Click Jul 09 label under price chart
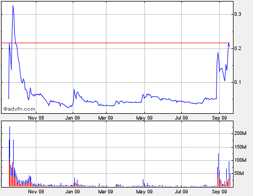Image resolution: width=253 pixels, height=196 pixels. pos(181,117)
